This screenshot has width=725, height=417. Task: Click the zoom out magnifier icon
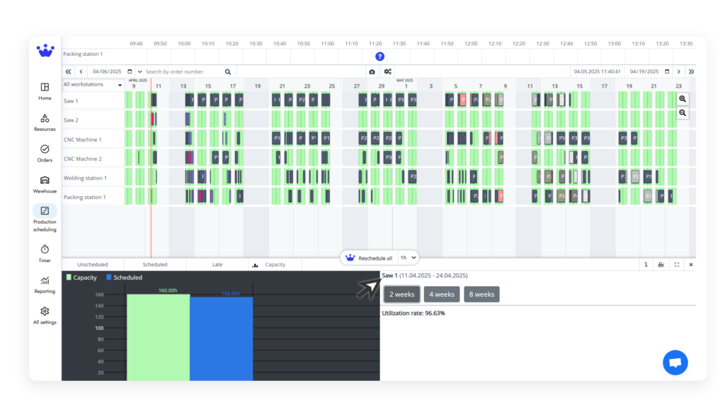click(683, 113)
